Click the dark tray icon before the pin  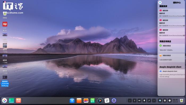[x=130, y=100]
